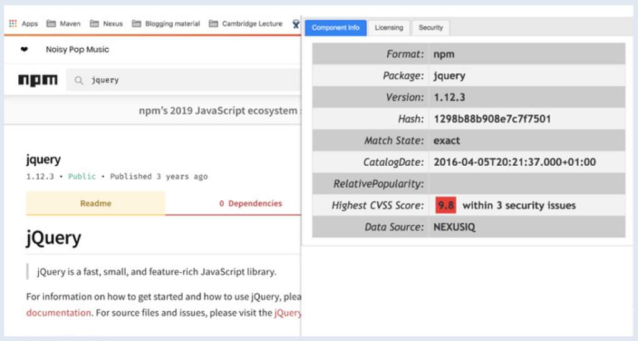Click the within 3 security issues text

519,205
